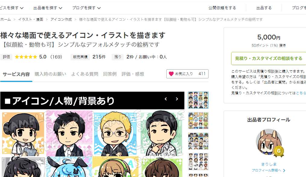Screen dimensions: 306x177
Task: Switch to the よくある質問 tab
Action: 84,74
